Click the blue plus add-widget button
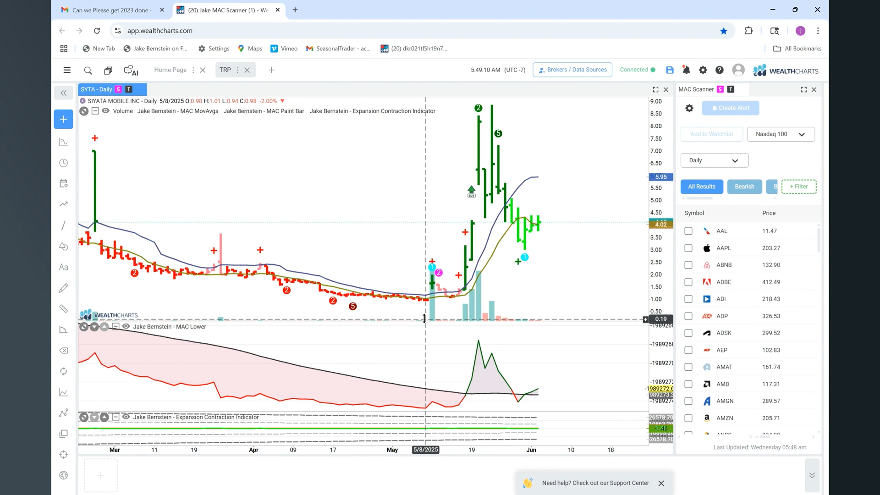Viewport: 880px width, 495px height. pos(64,119)
